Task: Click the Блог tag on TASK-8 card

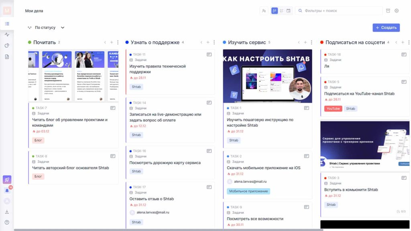Action: (38, 176)
